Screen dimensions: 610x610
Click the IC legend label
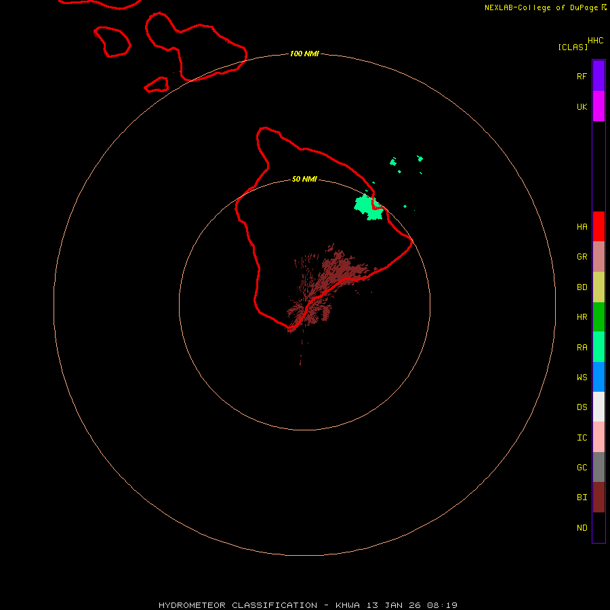point(582,438)
